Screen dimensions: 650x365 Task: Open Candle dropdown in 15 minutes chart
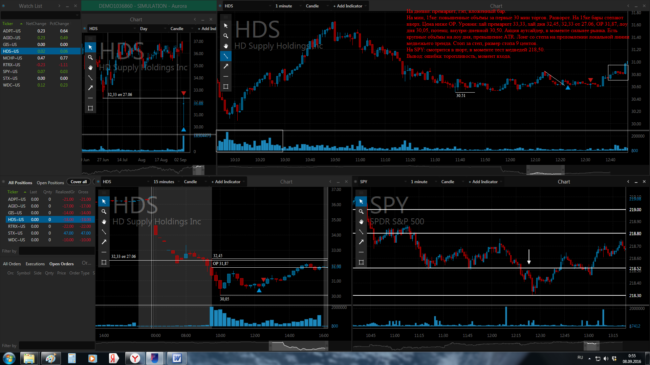pyautogui.click(x=195, y=181)
